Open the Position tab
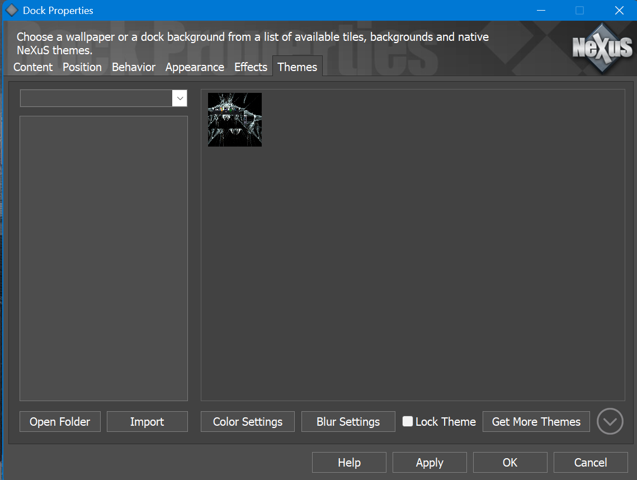Viewport: 637px width, 480px height. point(82,67)
